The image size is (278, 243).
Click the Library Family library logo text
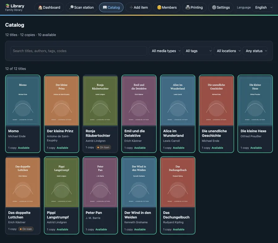click(x=15, y=8)
